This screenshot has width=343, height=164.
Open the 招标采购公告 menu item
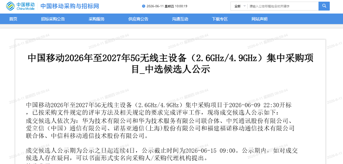point(53,19)
